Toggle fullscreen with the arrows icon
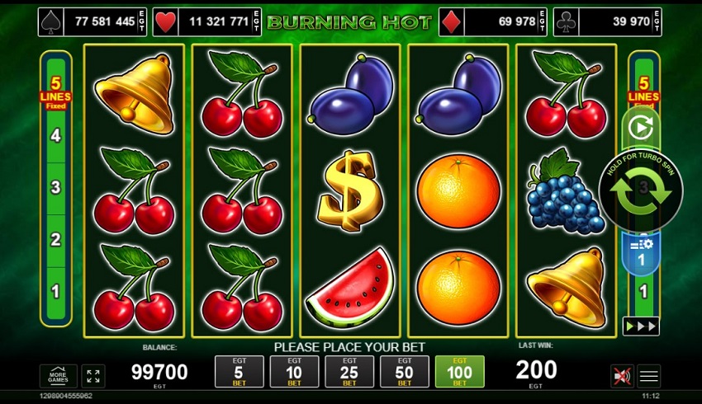 tap(93, 376)
